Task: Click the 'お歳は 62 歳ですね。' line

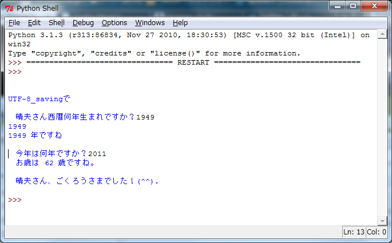Action: (x=56, y=163)
